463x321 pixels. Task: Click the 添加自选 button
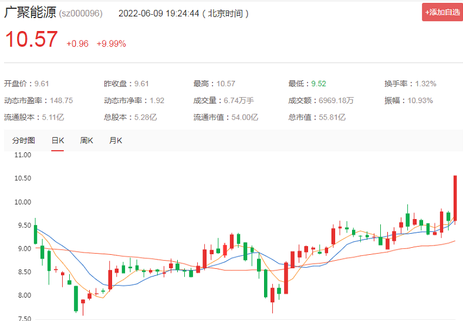(442, 12)
